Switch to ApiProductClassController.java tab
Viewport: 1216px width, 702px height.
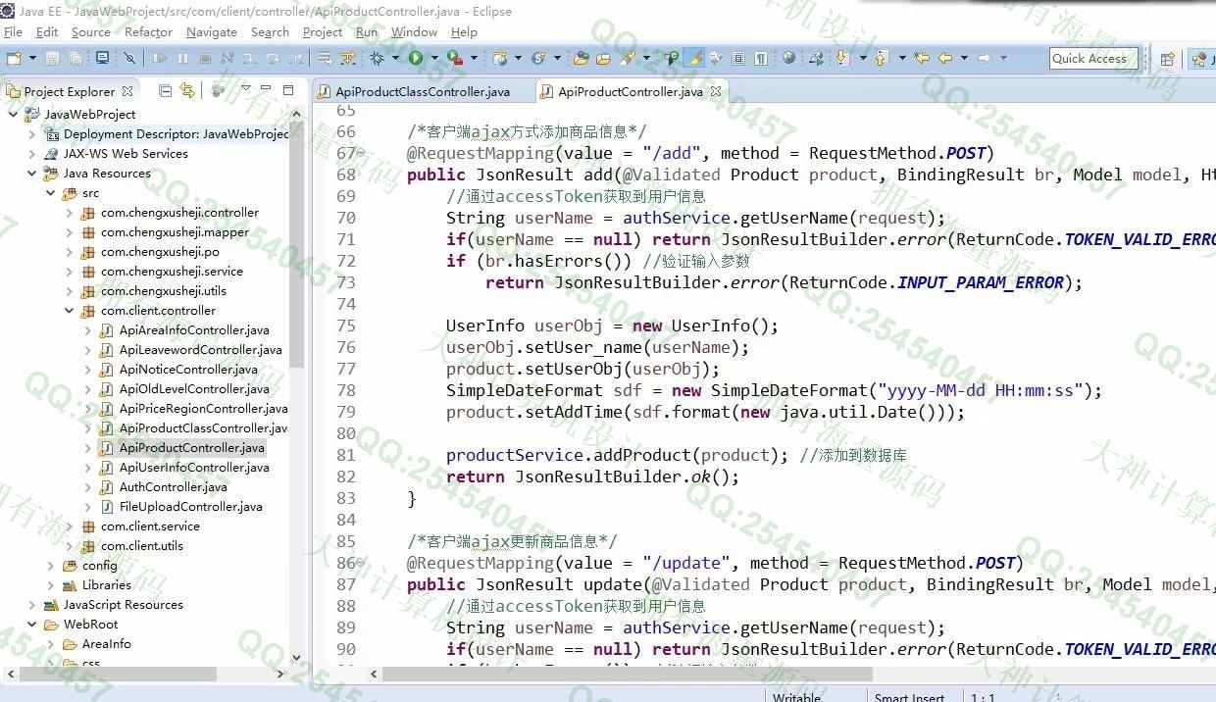tap(423, 91)
